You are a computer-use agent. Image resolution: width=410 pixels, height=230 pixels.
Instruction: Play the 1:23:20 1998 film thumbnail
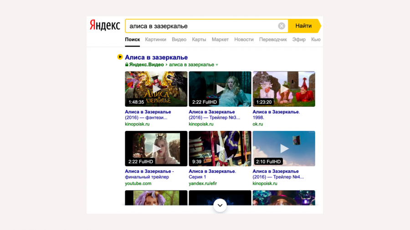pyautogui.click(x=284, y=89)
